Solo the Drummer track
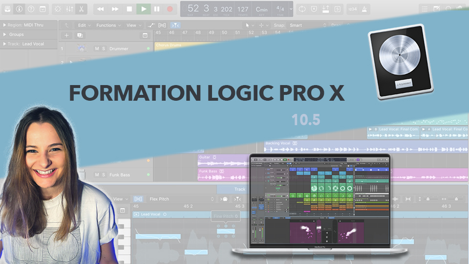The image size is (469, 264). [x=104, y=48]
